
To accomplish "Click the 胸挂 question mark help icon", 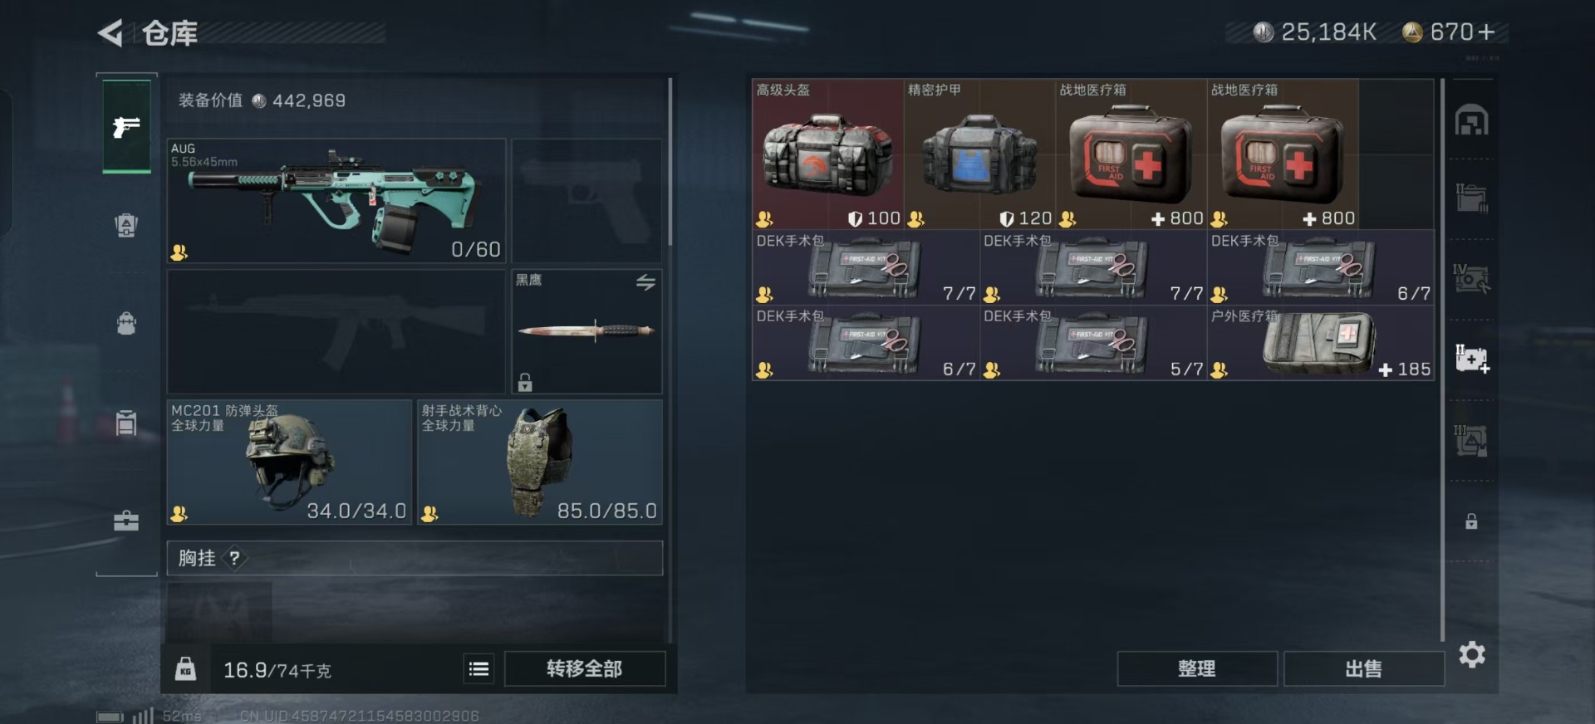I will 234,558.
